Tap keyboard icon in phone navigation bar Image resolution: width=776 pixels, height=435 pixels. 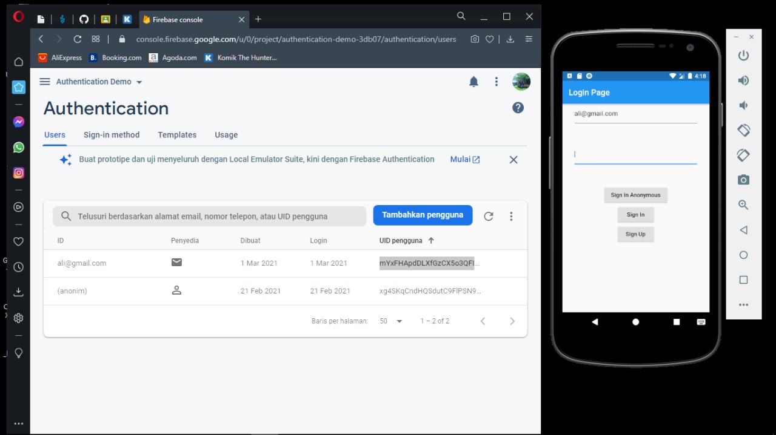701,322
